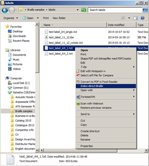
Task: Open the Help question mark icon
Action: coord(142,18)
